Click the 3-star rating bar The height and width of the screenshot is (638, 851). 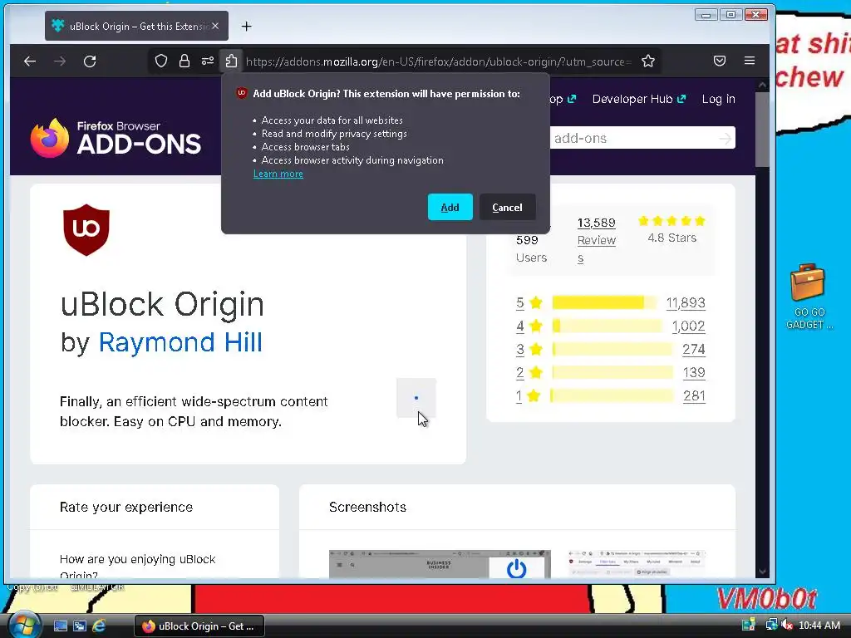(x=612, y=350)
